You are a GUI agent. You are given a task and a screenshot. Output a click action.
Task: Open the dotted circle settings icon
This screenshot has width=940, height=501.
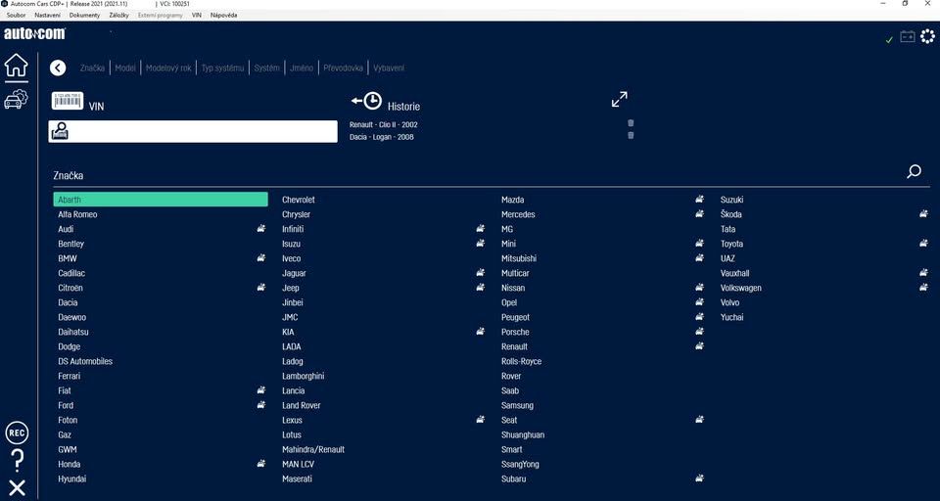pos(927,36)
